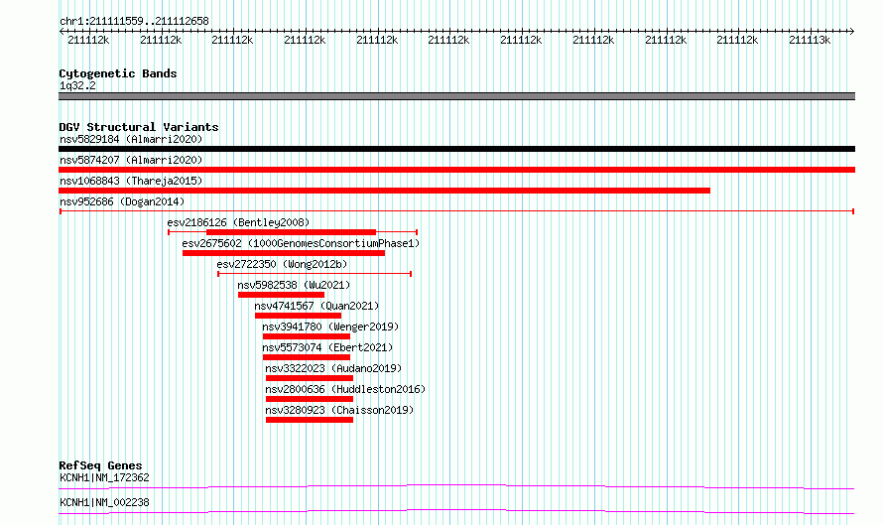This screenshot has width=883, height=525.
Task: Click the KCNH1 NM_002238 magenta transcript line
Action: pos(456,511)
